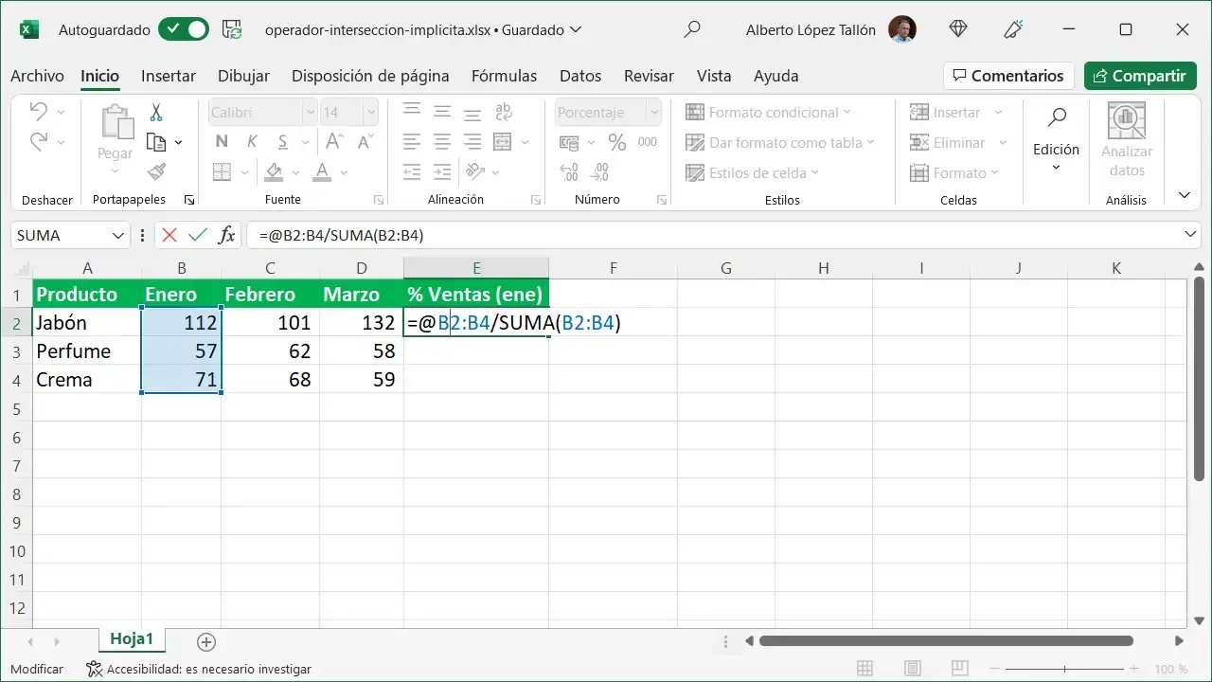Click the Pegar (paste) icon

click(x=115, y=123)
